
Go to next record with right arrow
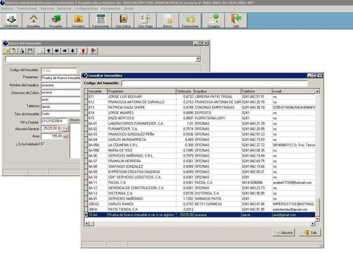point(65,51)
